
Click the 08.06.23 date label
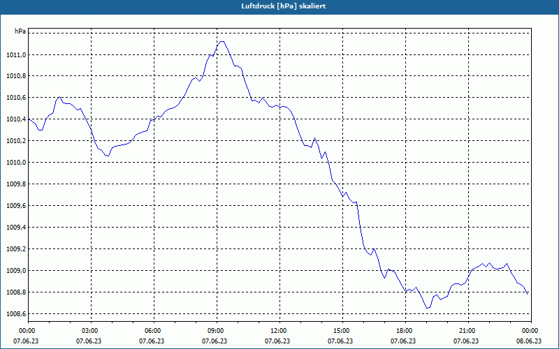(529, 341)
